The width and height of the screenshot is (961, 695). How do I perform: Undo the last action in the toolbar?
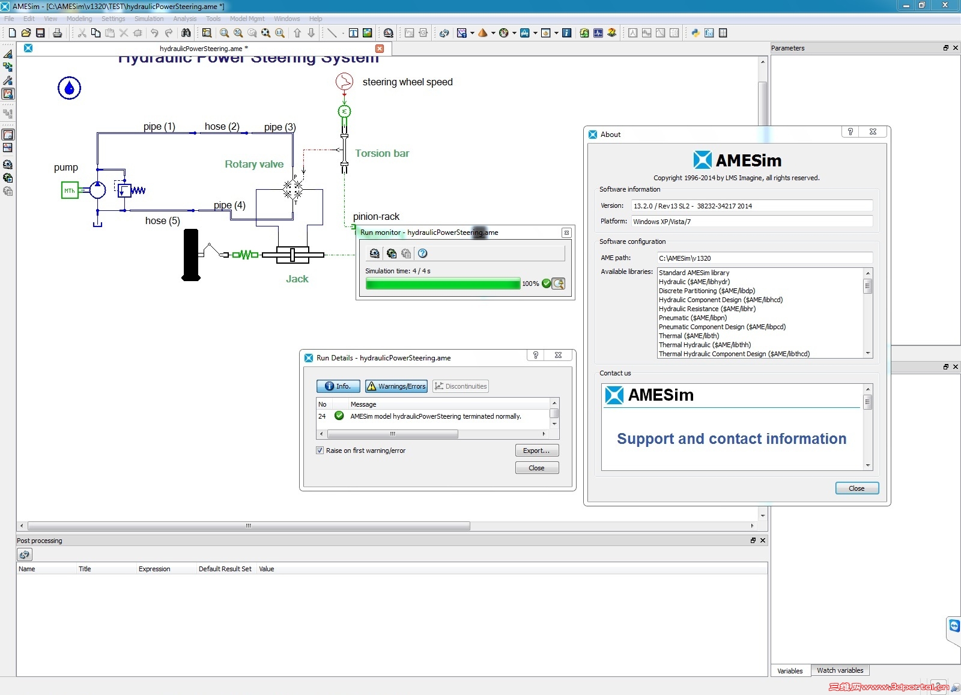[x=154, y=33]
